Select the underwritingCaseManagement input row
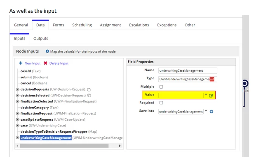This screenshot has width=270, height=157. click(x=71, y=138)
